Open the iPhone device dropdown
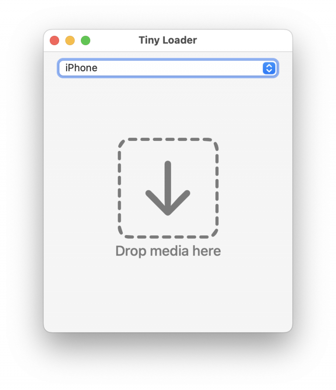Image resolution: width=336 pixels, height=390 pixels. [168, 68]
